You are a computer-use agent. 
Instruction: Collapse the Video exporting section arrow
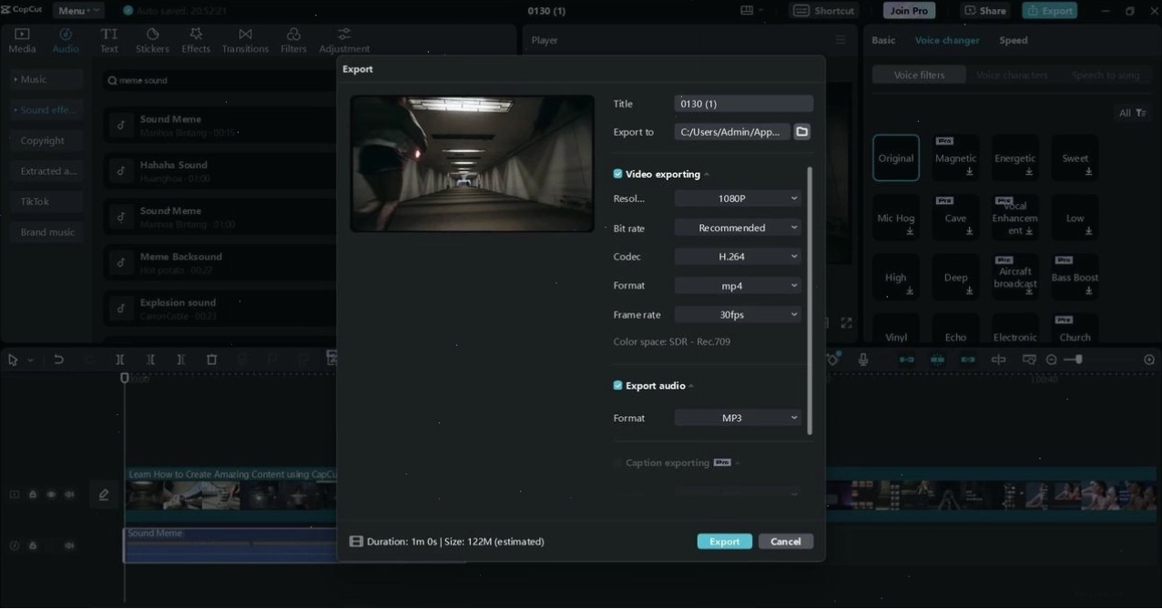coord(707,175)
